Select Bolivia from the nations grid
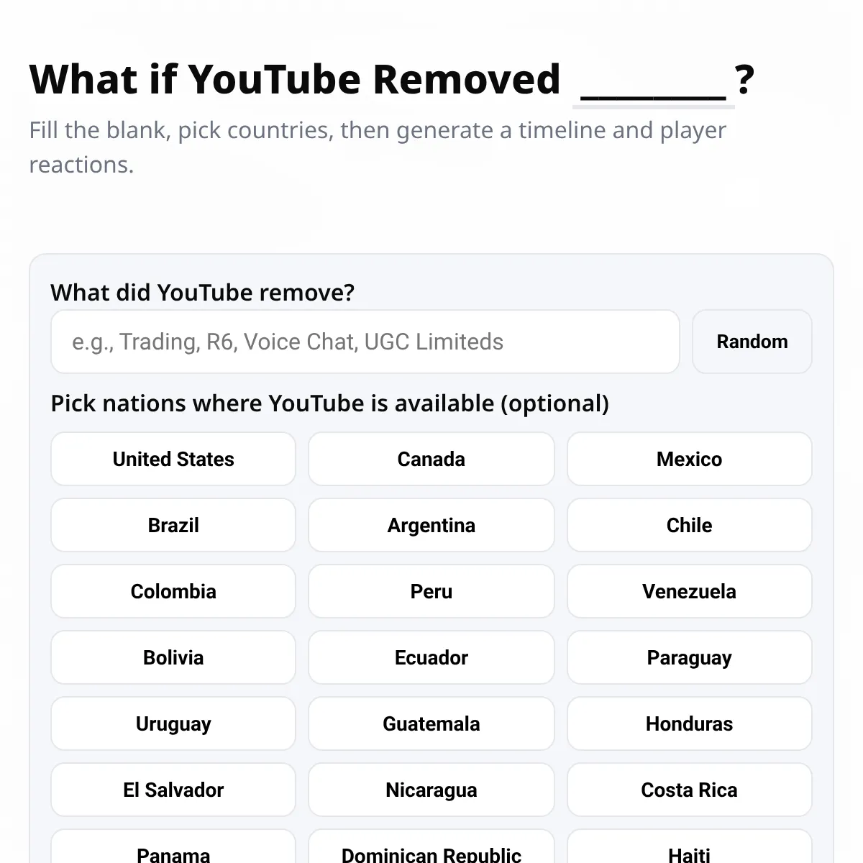The height and width of the screenshot is (863, 863). 173,657
